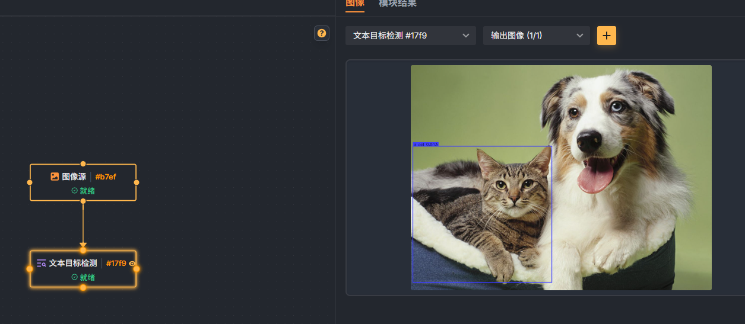
Task: Open the 文本目标检测 #17f9 module dropdown
Action: [x=411, y=36]
